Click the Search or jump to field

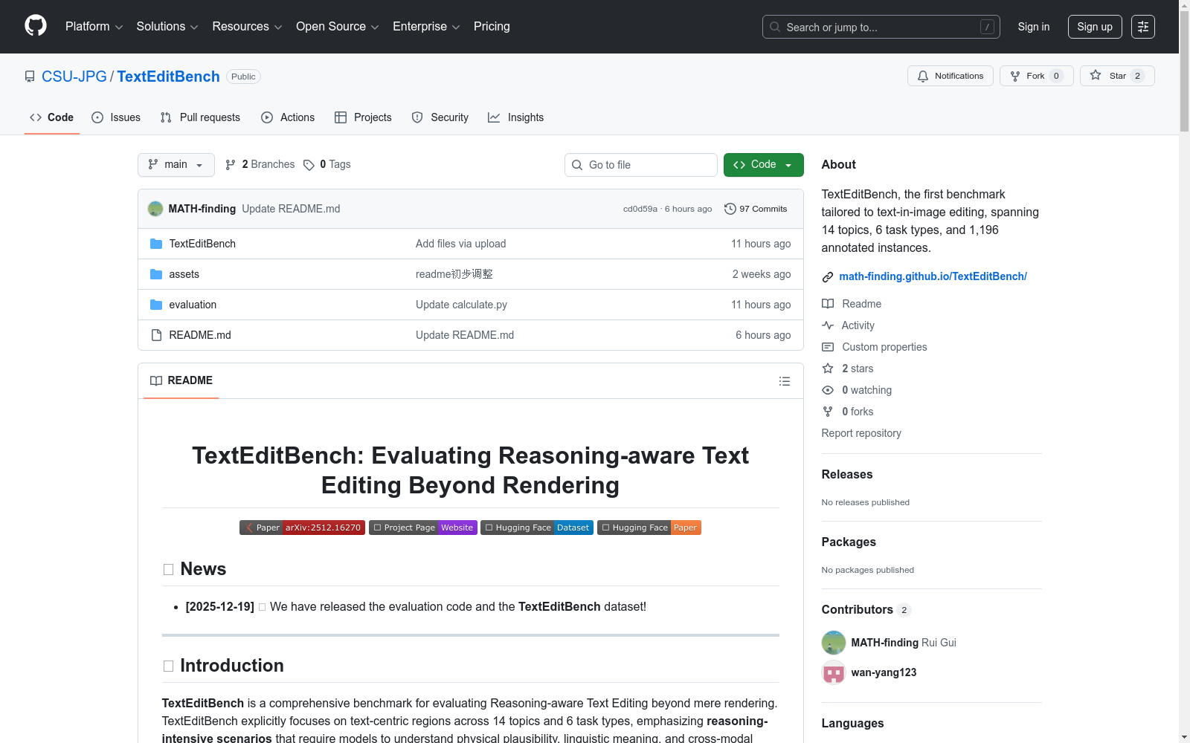[881, 27]
